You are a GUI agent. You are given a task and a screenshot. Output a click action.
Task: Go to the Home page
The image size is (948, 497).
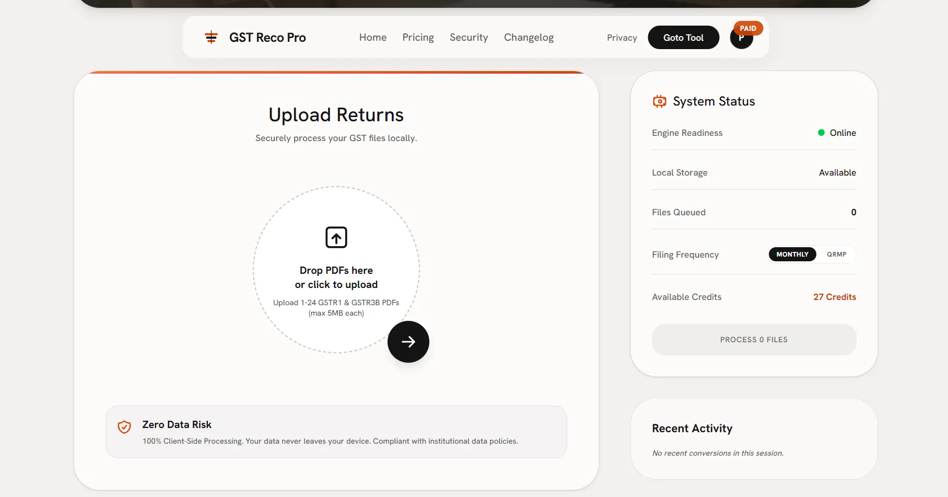[373, 38]
